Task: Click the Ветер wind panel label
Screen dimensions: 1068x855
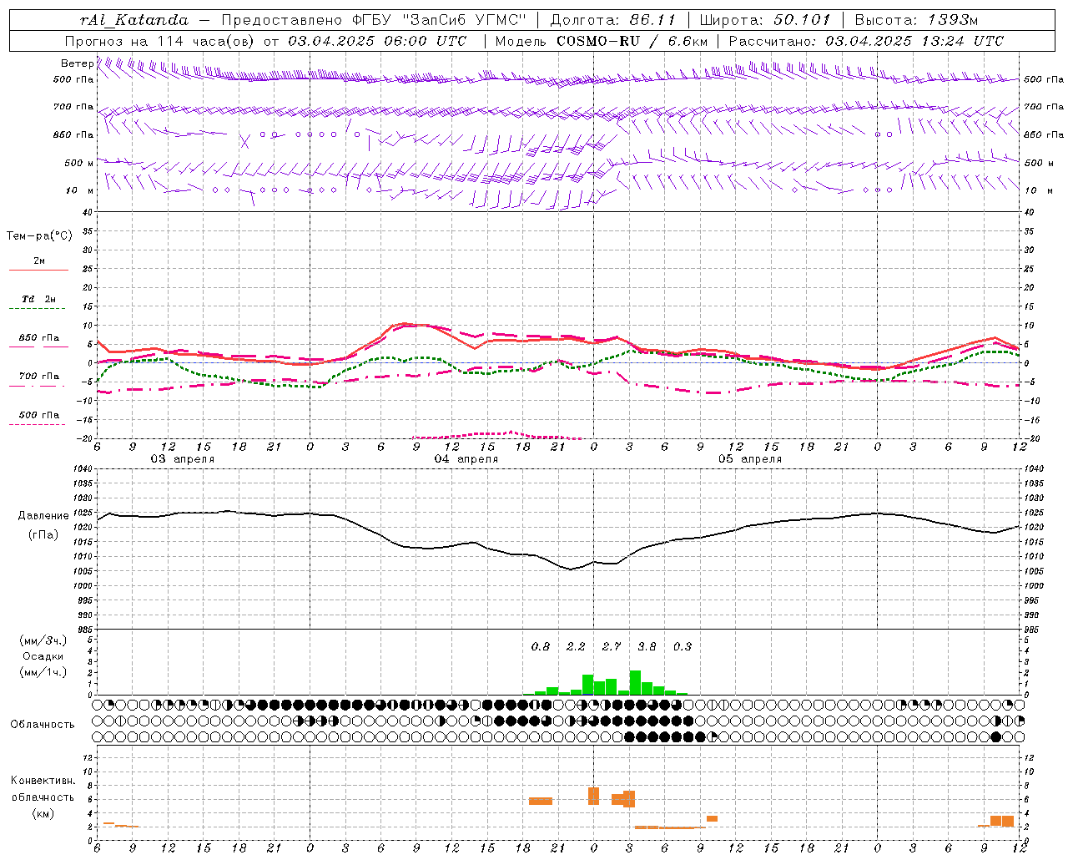Action: click(x=77, y=63)
